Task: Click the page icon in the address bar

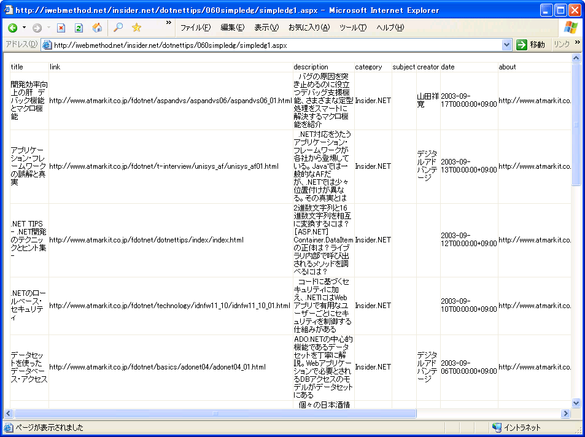Action: tap(47, 45)
